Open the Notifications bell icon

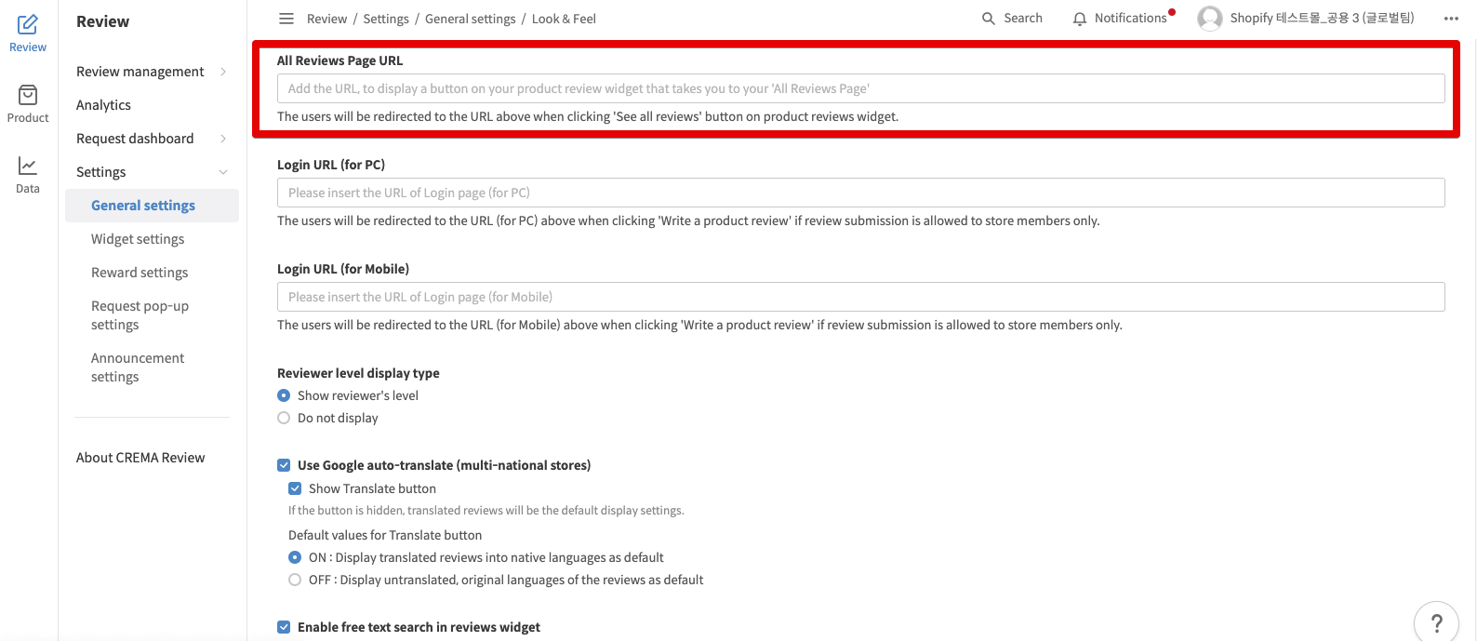pyautogui.click(x=1080, y=19)
